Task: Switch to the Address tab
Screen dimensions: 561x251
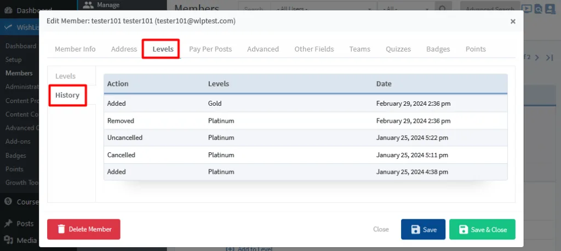Action: click(x=124, y=49)
